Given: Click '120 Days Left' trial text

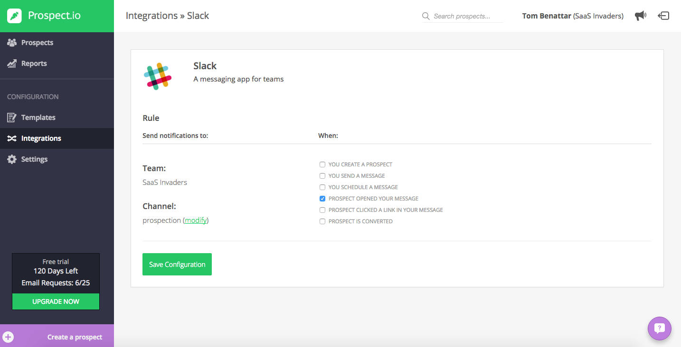Looking at the screenshot, I should pyautogui.click(x=56, y=271).
